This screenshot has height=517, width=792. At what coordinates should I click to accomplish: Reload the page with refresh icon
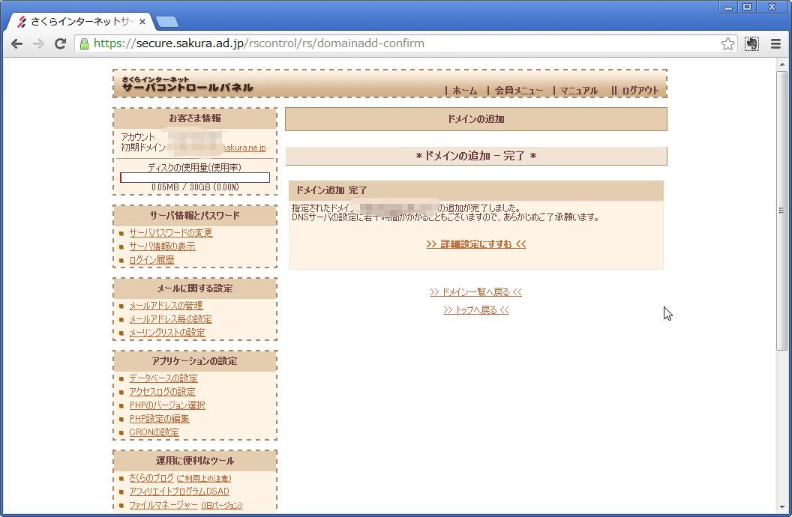[x=60, y=44]
